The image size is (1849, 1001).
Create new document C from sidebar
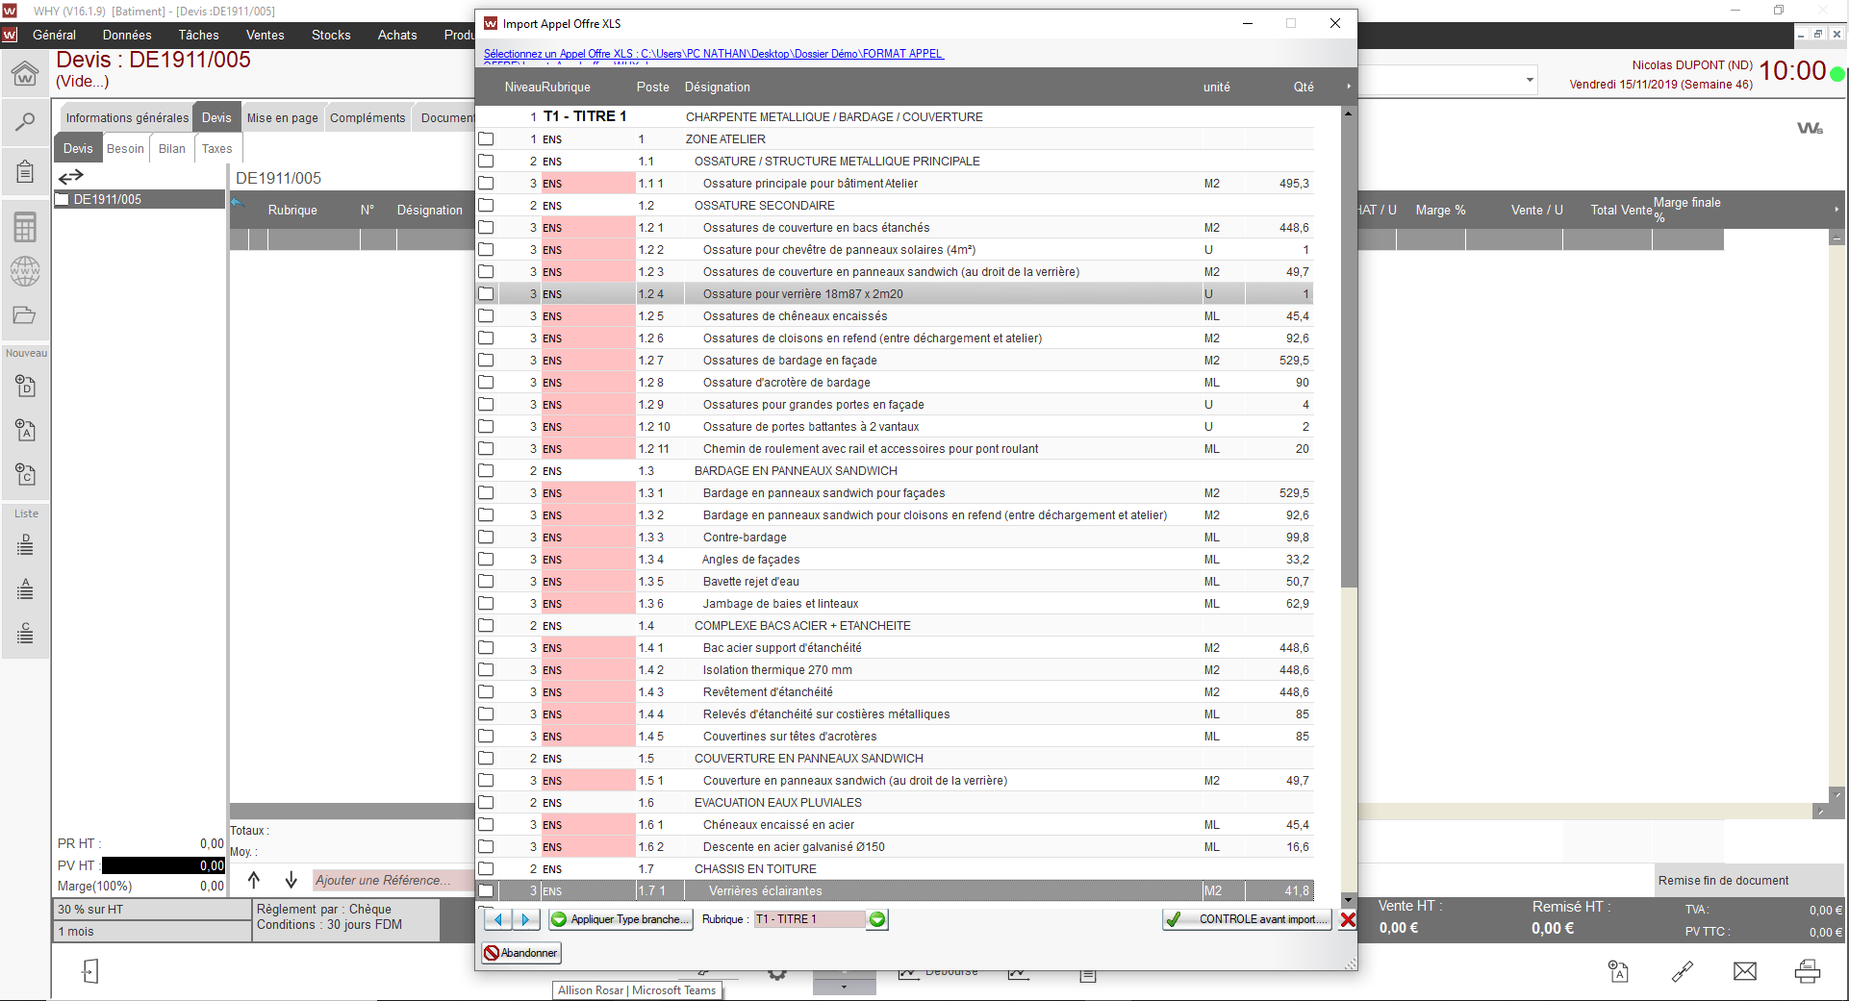tap(26, 474)
